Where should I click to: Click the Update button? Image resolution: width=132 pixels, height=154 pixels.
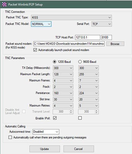(45, 149)
